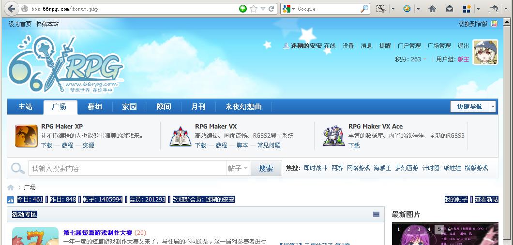Select 广场 navigation tab
The width and height of the screenshot is (513, 245).
pos(60,107)
